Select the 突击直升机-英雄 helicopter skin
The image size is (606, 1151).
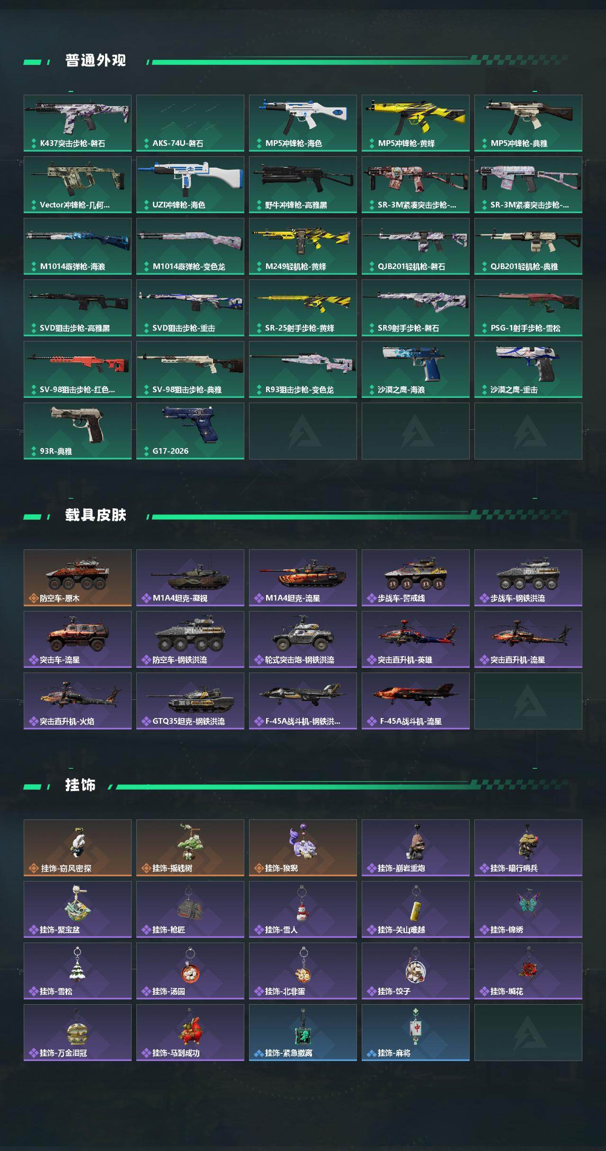pos(416,639)
